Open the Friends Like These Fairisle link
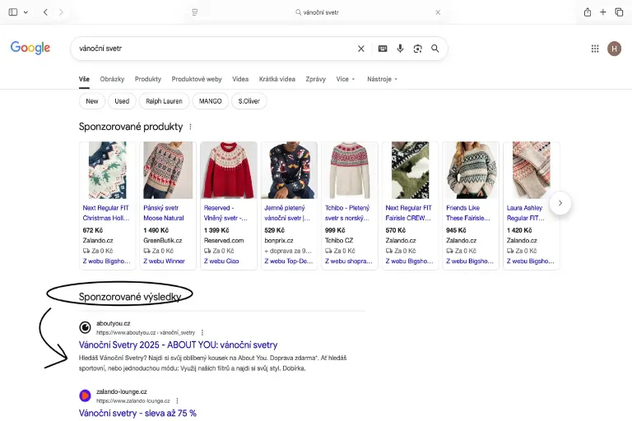This screenshot has height=421, width=632. point(468,213)
